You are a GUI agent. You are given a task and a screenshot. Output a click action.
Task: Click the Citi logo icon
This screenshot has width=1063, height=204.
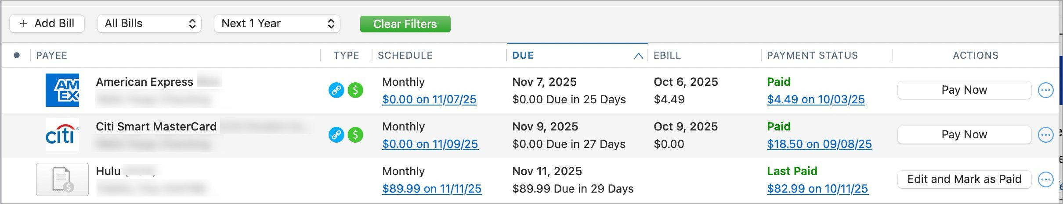pyautogui.click(x=62, y=135)
